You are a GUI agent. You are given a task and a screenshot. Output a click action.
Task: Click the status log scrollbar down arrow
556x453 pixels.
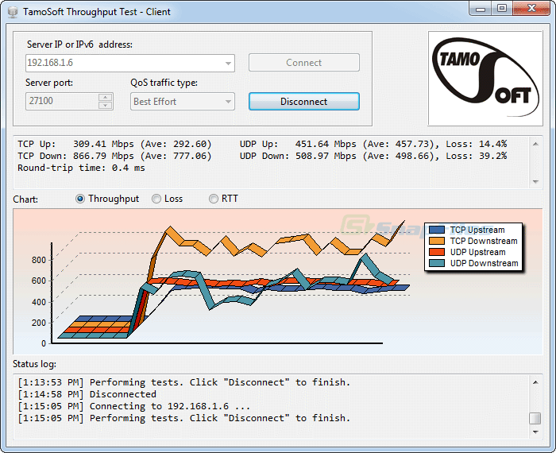point(535,432)
